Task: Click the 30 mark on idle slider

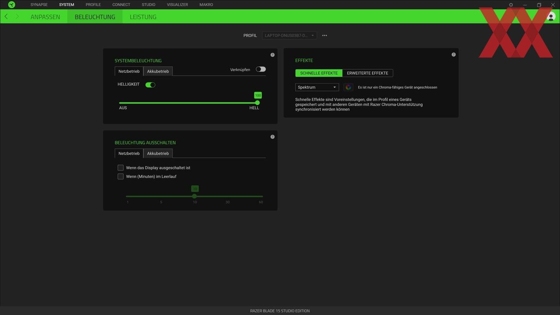Action: [x=228, y=202]
